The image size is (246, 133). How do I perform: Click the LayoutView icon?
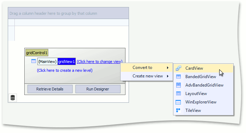pyautogui.click(x=178, y=94)
